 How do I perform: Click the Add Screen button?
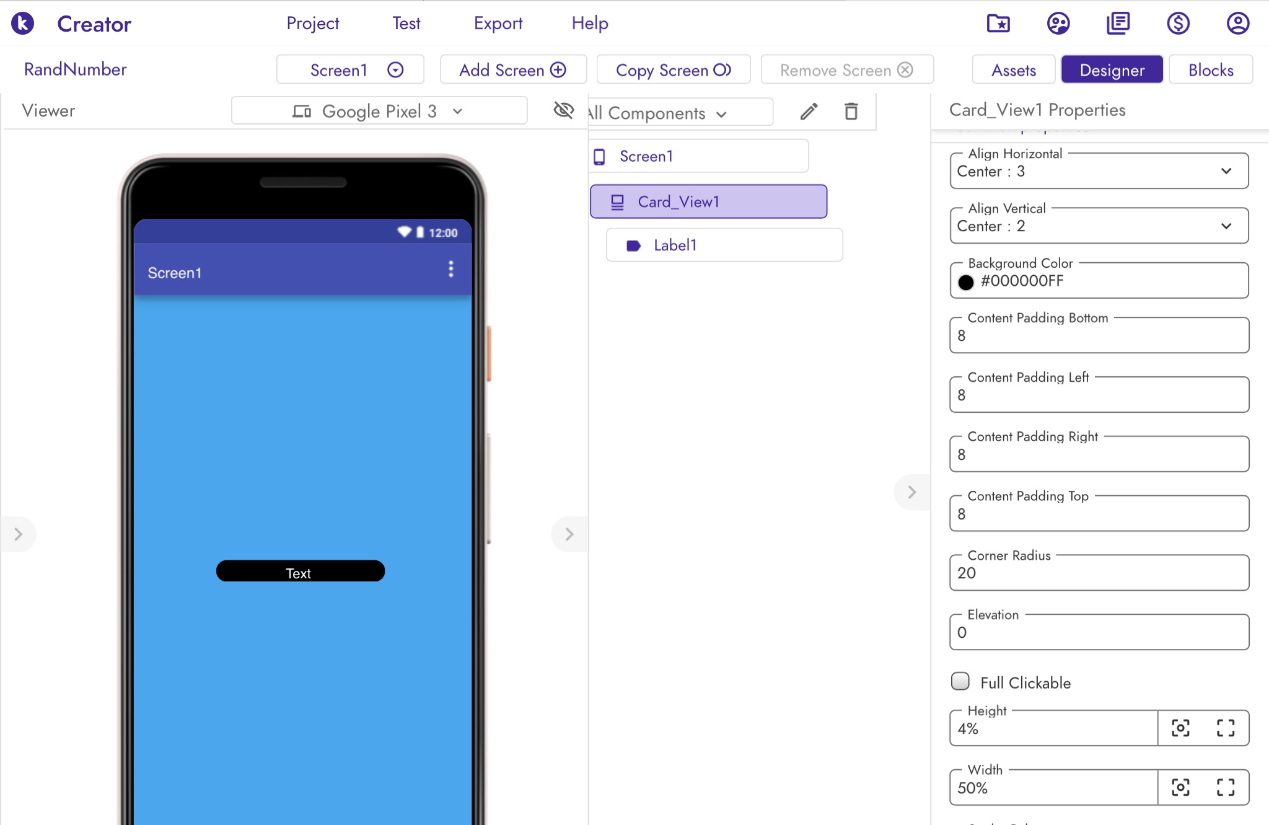(x=513, y=70)
